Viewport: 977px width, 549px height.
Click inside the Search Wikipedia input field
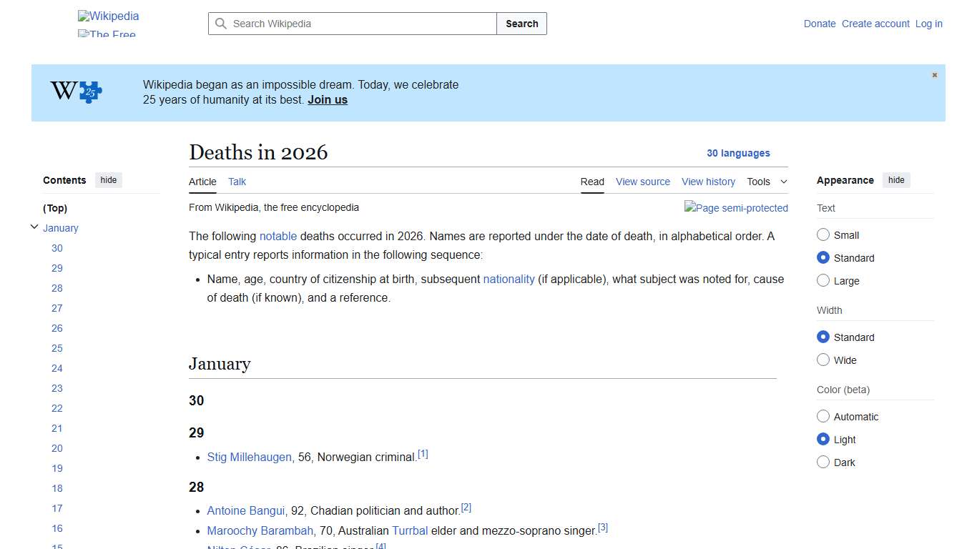350,24
